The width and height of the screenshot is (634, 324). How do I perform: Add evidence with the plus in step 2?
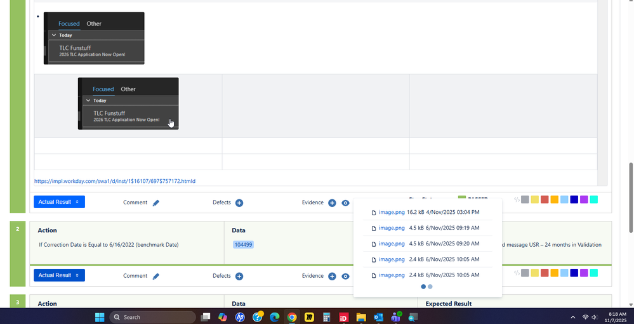332,277
